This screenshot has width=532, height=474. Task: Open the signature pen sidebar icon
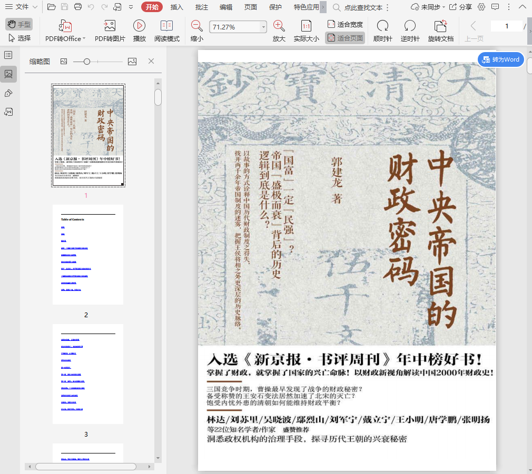(x=8, y=93)
